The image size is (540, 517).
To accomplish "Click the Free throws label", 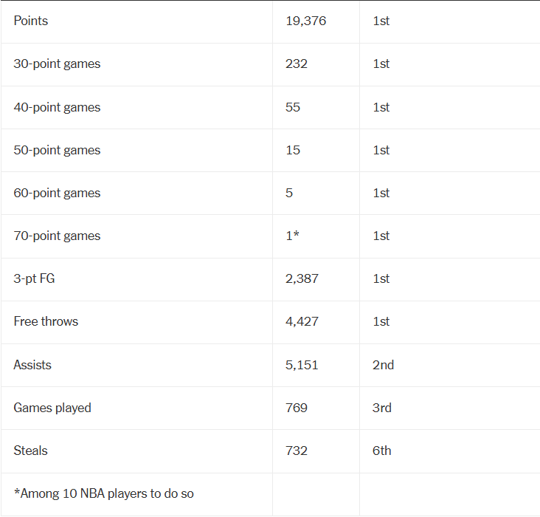I will coord(46,321).
